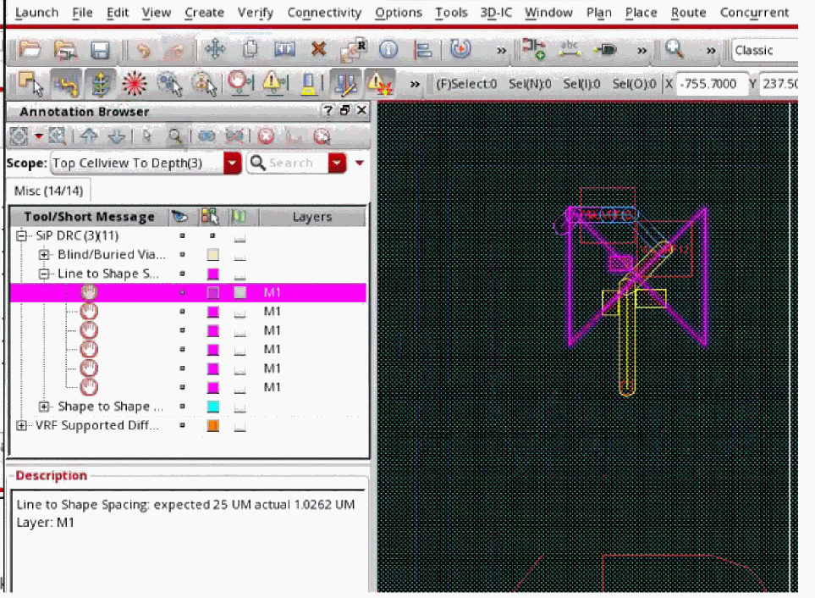The width and height of the screenshot is (815, 598).
Task: Select the Move tool with four arrows
Action: (215, 50)
